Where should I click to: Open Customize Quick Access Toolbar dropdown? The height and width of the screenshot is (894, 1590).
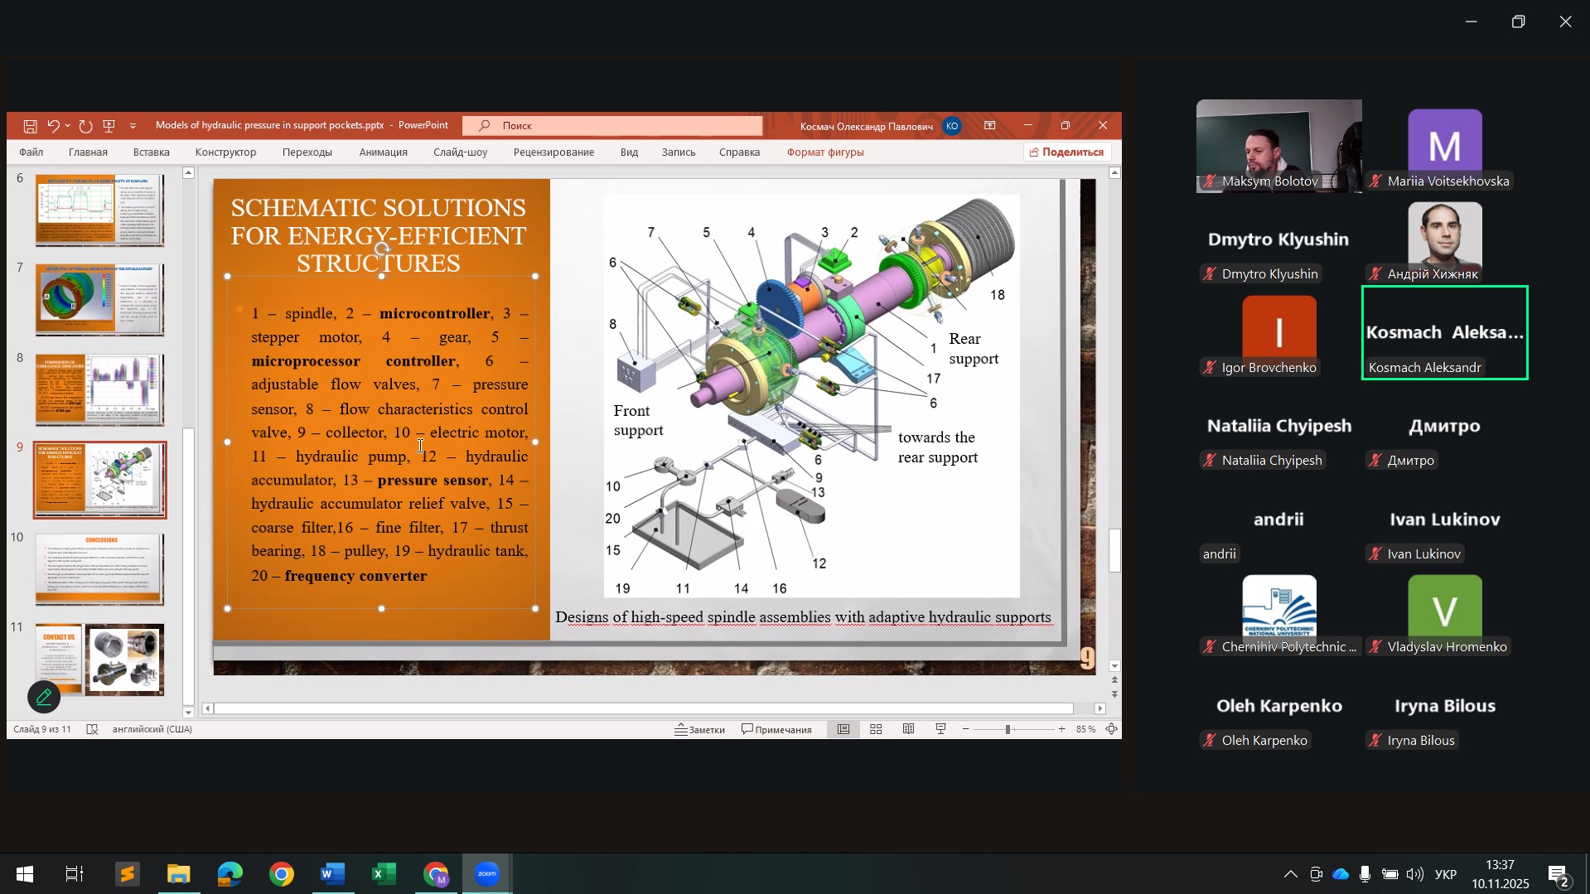(x=133, y=126)
